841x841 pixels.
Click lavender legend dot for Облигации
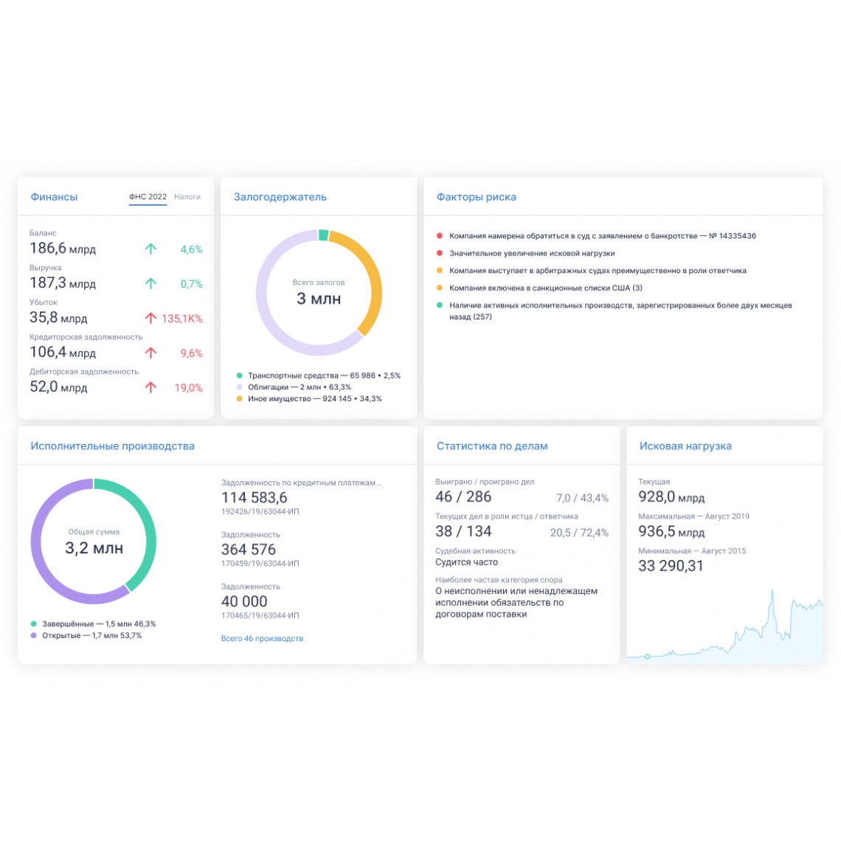click(239, 387)
